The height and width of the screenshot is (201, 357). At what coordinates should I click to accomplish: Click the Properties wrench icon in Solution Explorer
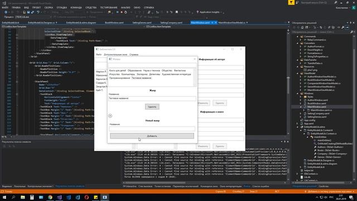click(x=343, y=27)
